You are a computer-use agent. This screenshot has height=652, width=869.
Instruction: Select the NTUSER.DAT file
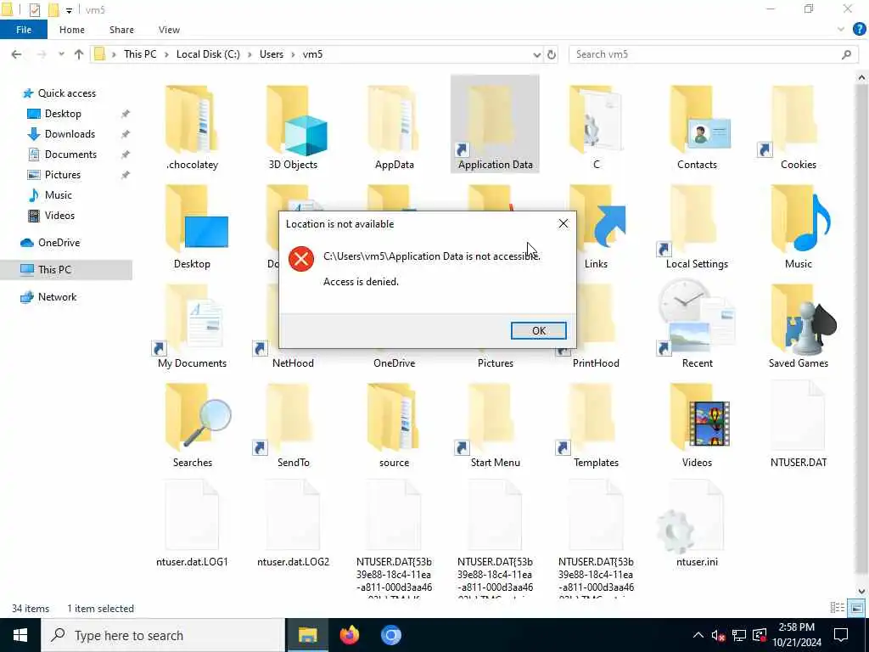pos(798,425)
